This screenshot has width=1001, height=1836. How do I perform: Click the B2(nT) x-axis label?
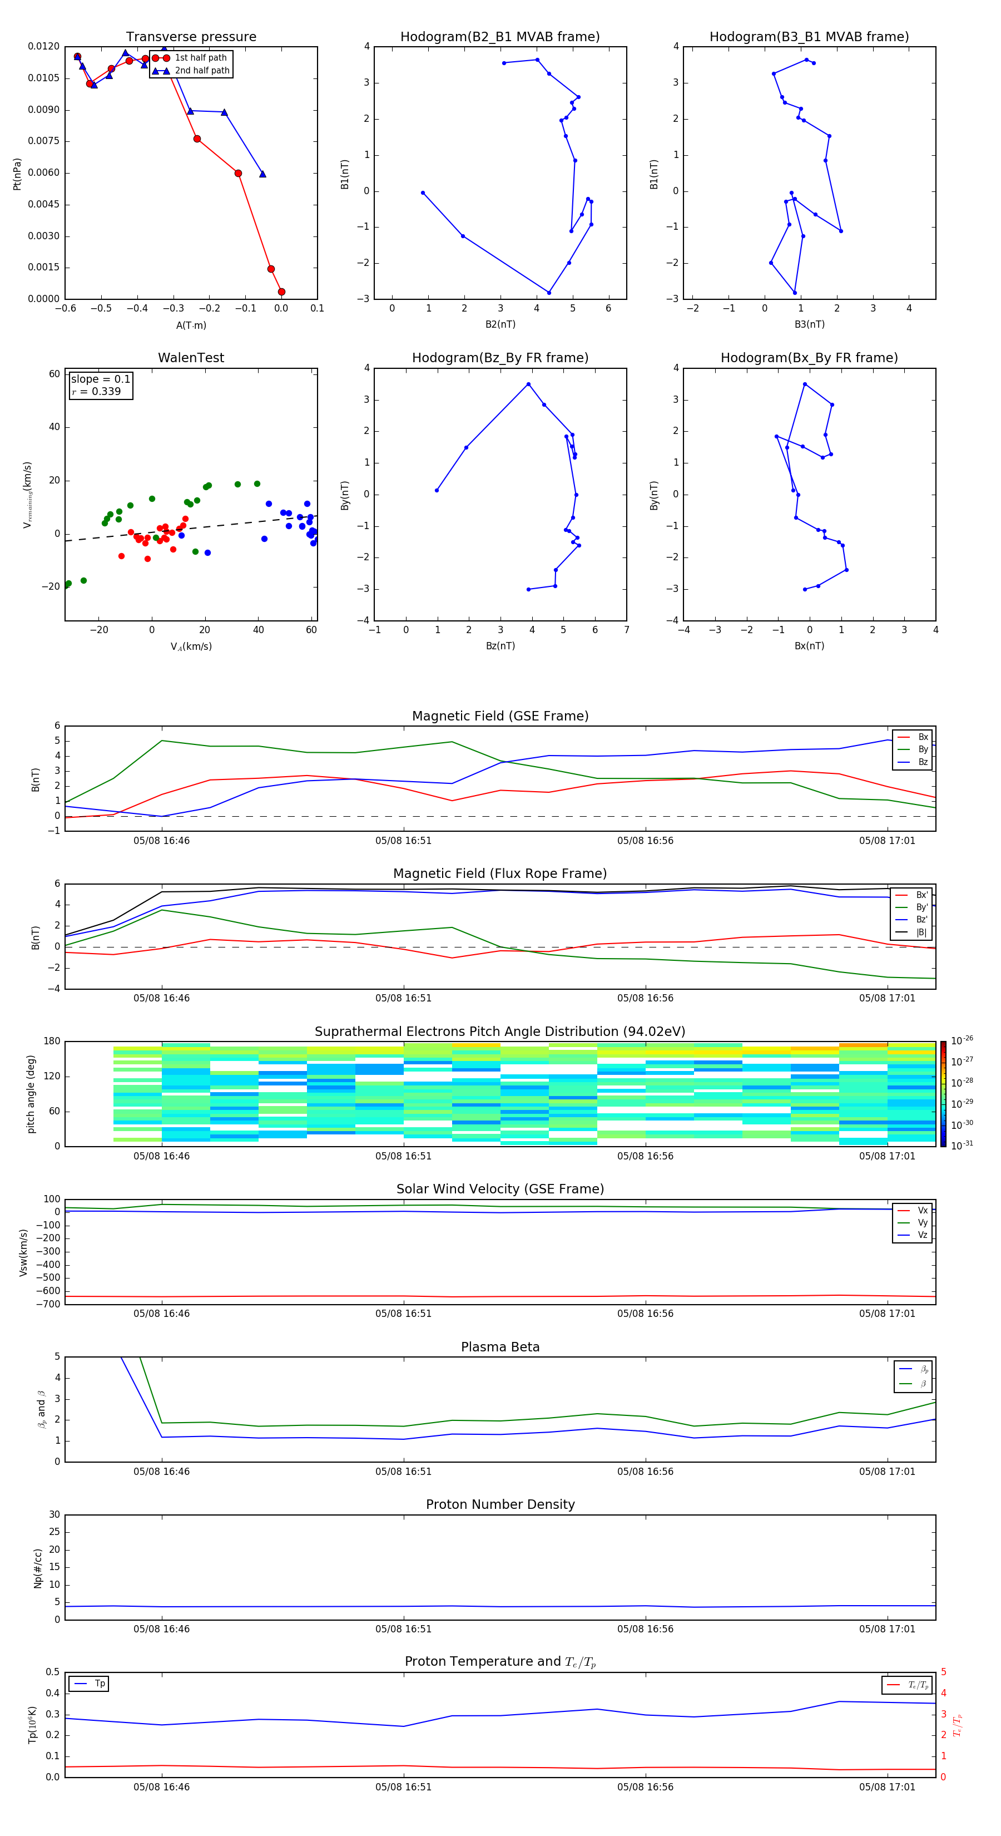pos(500,324)
